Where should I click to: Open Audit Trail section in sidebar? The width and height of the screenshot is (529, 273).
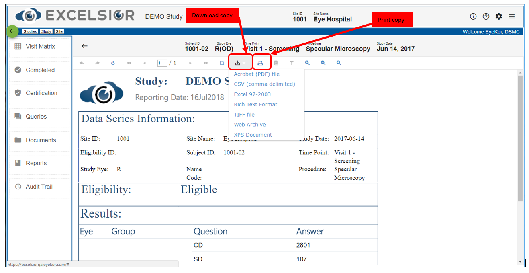[x=40, y=187]
